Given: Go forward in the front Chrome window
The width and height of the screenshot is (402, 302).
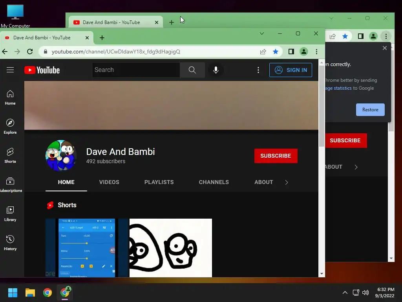Looking at the screenshot, I should point(17,52).
